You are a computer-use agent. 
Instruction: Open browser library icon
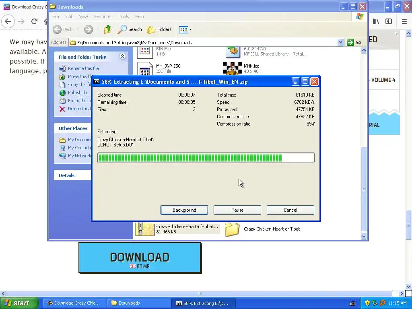376,21
